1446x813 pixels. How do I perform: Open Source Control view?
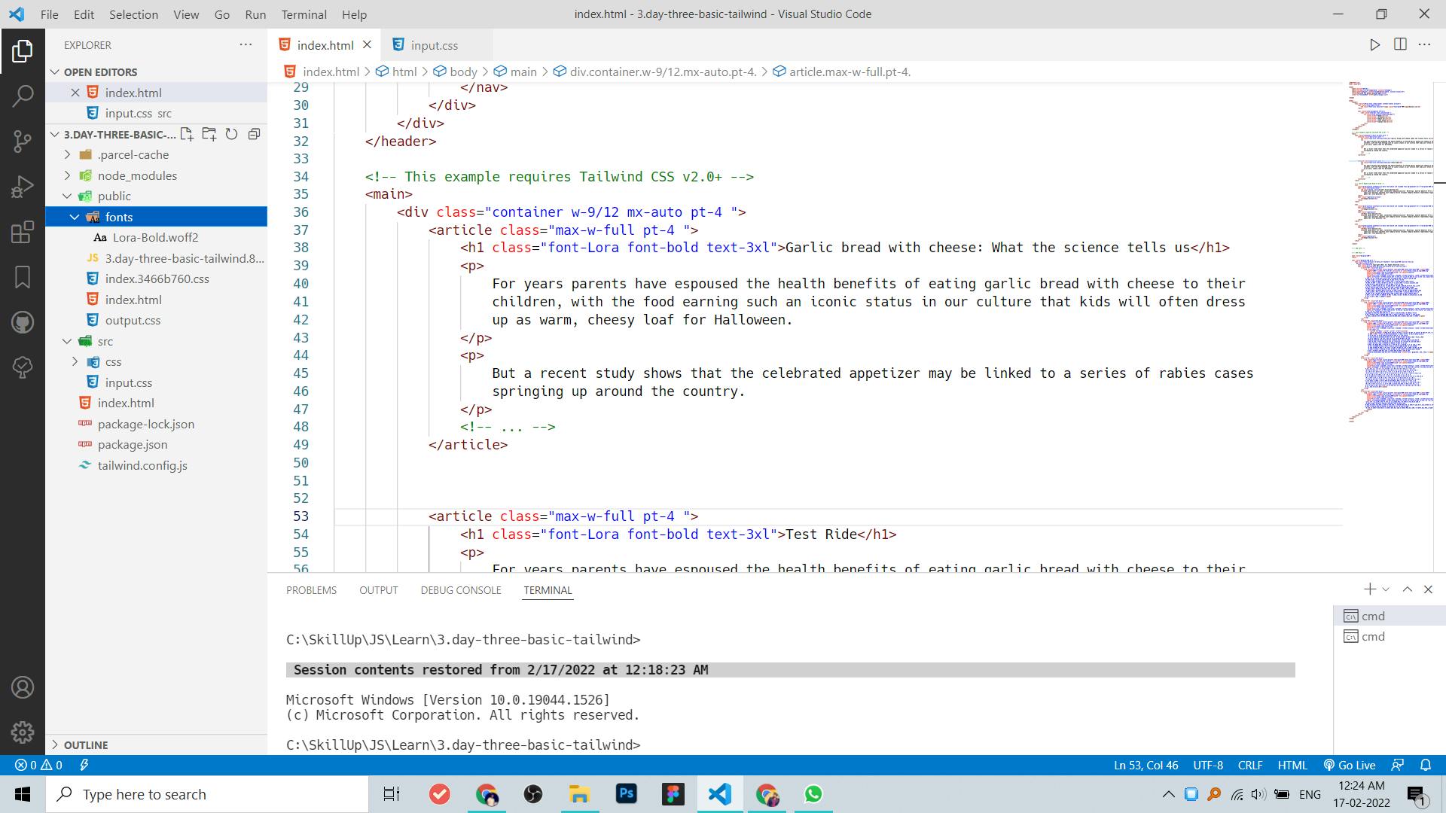(x=23, y=141)
